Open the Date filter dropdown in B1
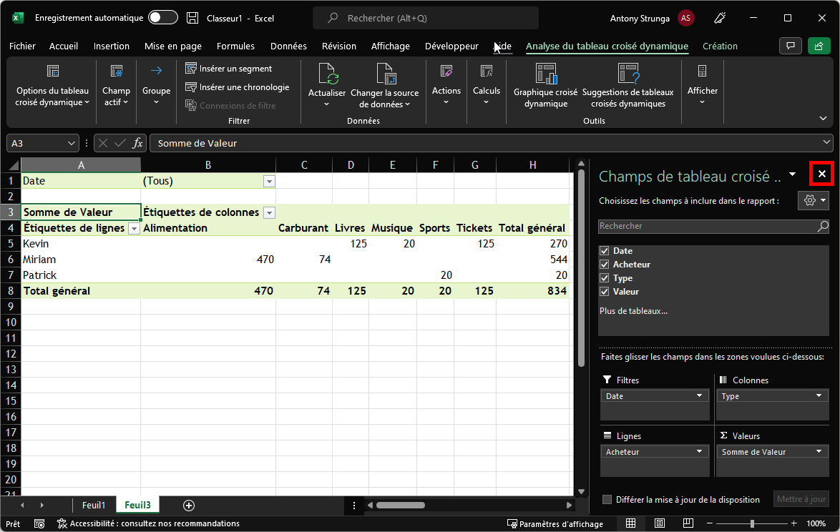The height and width of the screenshot is (532, 840). pos(269,182)
